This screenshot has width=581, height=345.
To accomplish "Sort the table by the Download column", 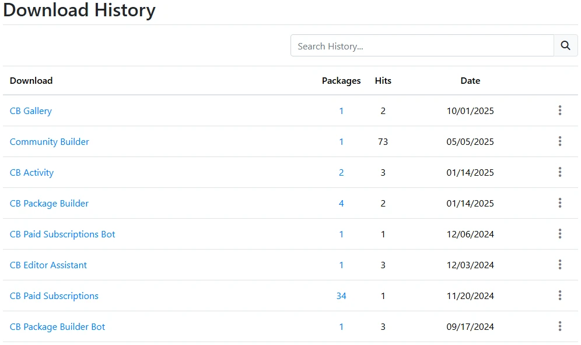I will click(31, 81).
